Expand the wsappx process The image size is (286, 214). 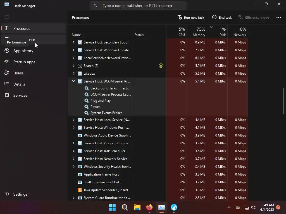[x=73, y=74]
